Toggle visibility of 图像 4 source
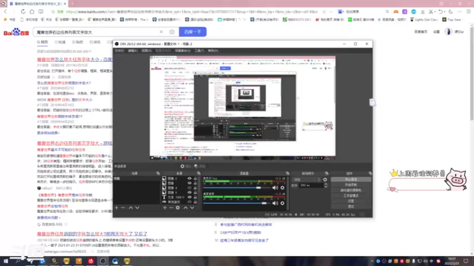The width and height of the screenshot is (474, 266). (190, 188)
